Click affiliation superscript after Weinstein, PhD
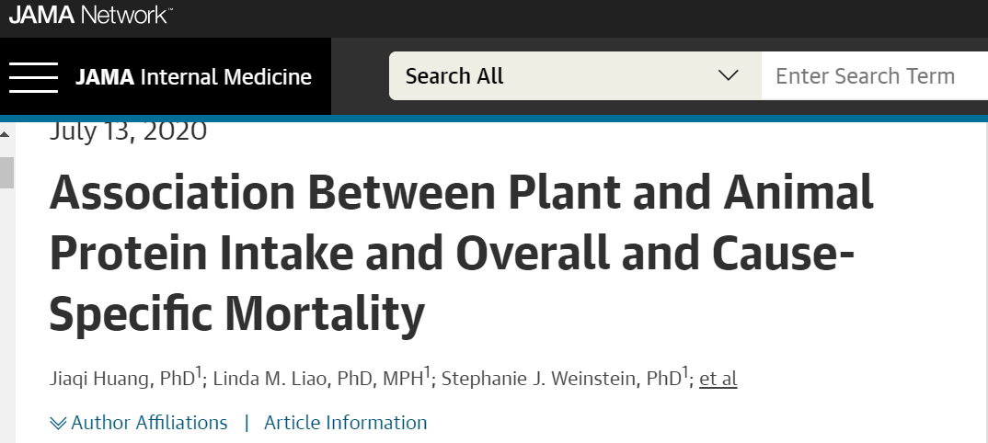Screen dimensions: 988x443 click(686, 373)
